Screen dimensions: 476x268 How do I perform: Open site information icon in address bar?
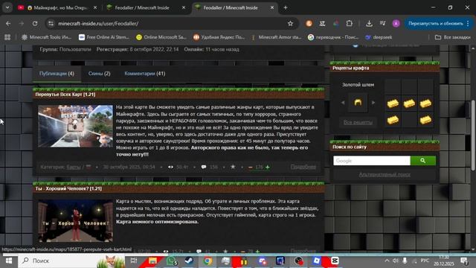pos(51,23)
